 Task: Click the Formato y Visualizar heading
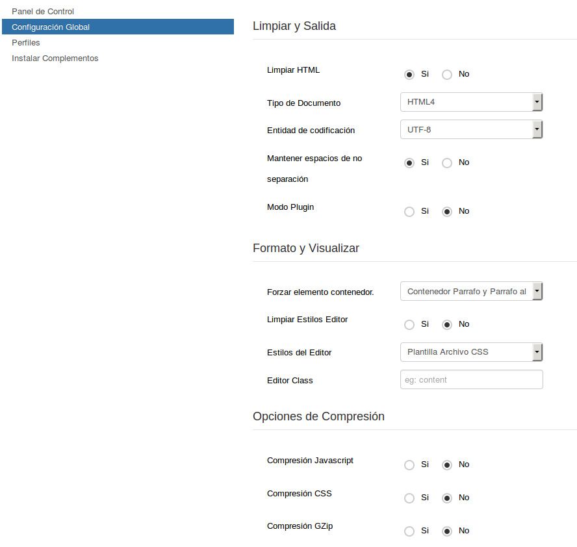[x=306, y=248]
